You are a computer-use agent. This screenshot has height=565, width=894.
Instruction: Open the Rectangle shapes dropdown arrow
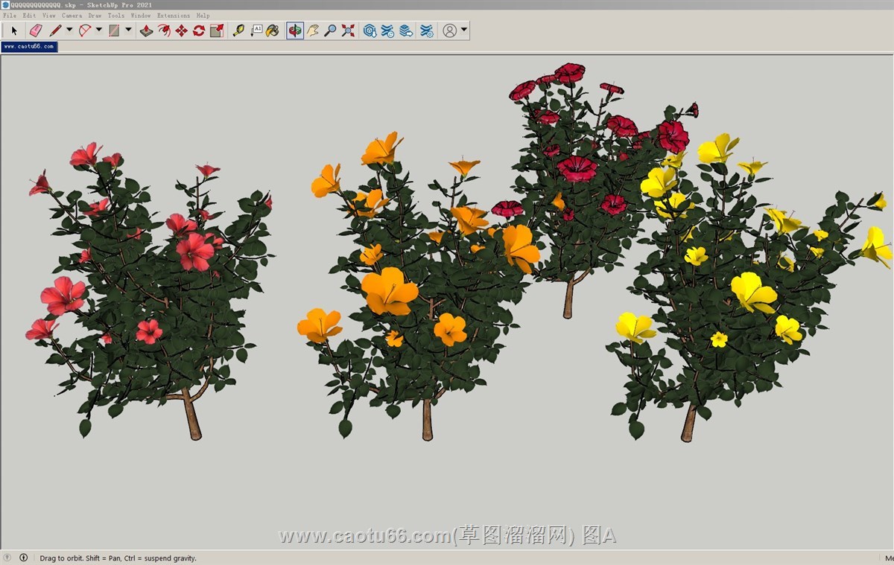(129, 31)
